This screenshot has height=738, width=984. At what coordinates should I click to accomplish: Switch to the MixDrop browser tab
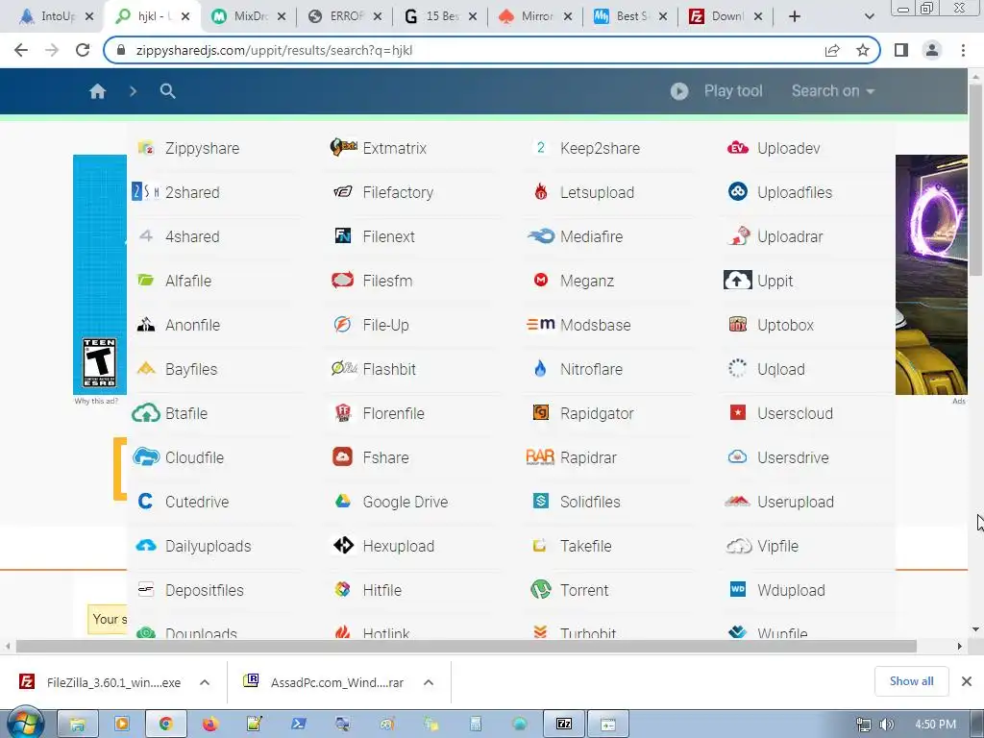[249, 16]
